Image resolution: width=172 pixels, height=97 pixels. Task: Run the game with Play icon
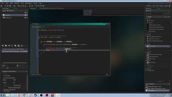tap(21, 6)
